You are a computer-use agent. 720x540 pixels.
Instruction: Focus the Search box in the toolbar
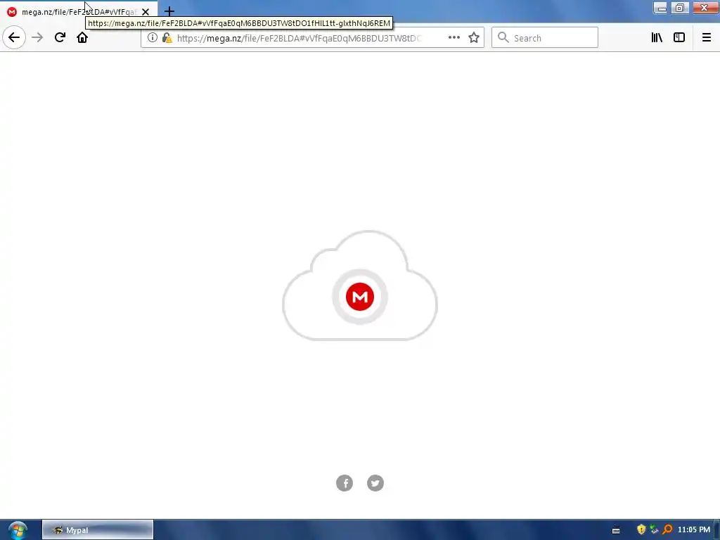click(x=545, y=38)
